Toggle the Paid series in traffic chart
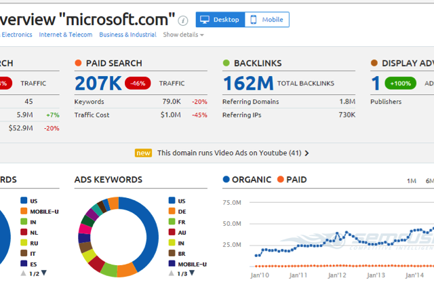434x293 pixels. 292,180
